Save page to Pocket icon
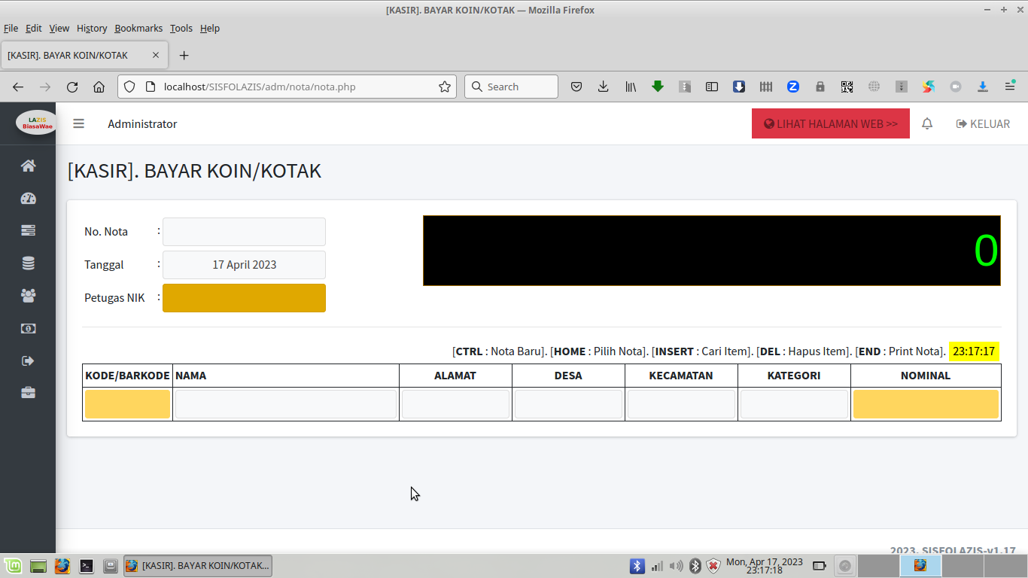 [x=576, y=87]
